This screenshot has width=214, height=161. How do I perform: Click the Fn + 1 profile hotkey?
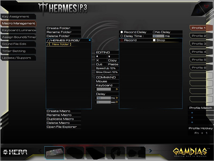(x=201, y=133)
